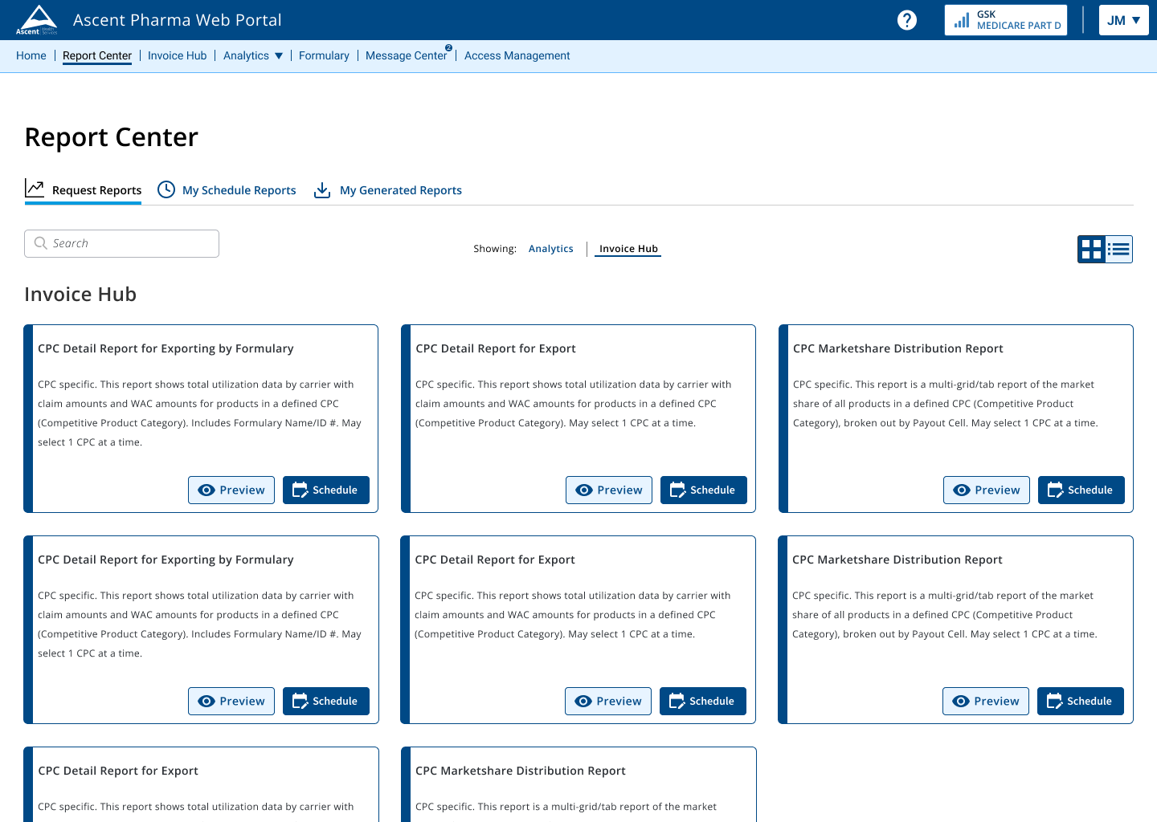
Task: Click the My Generated Reports download icon
Action: (322, 189)
